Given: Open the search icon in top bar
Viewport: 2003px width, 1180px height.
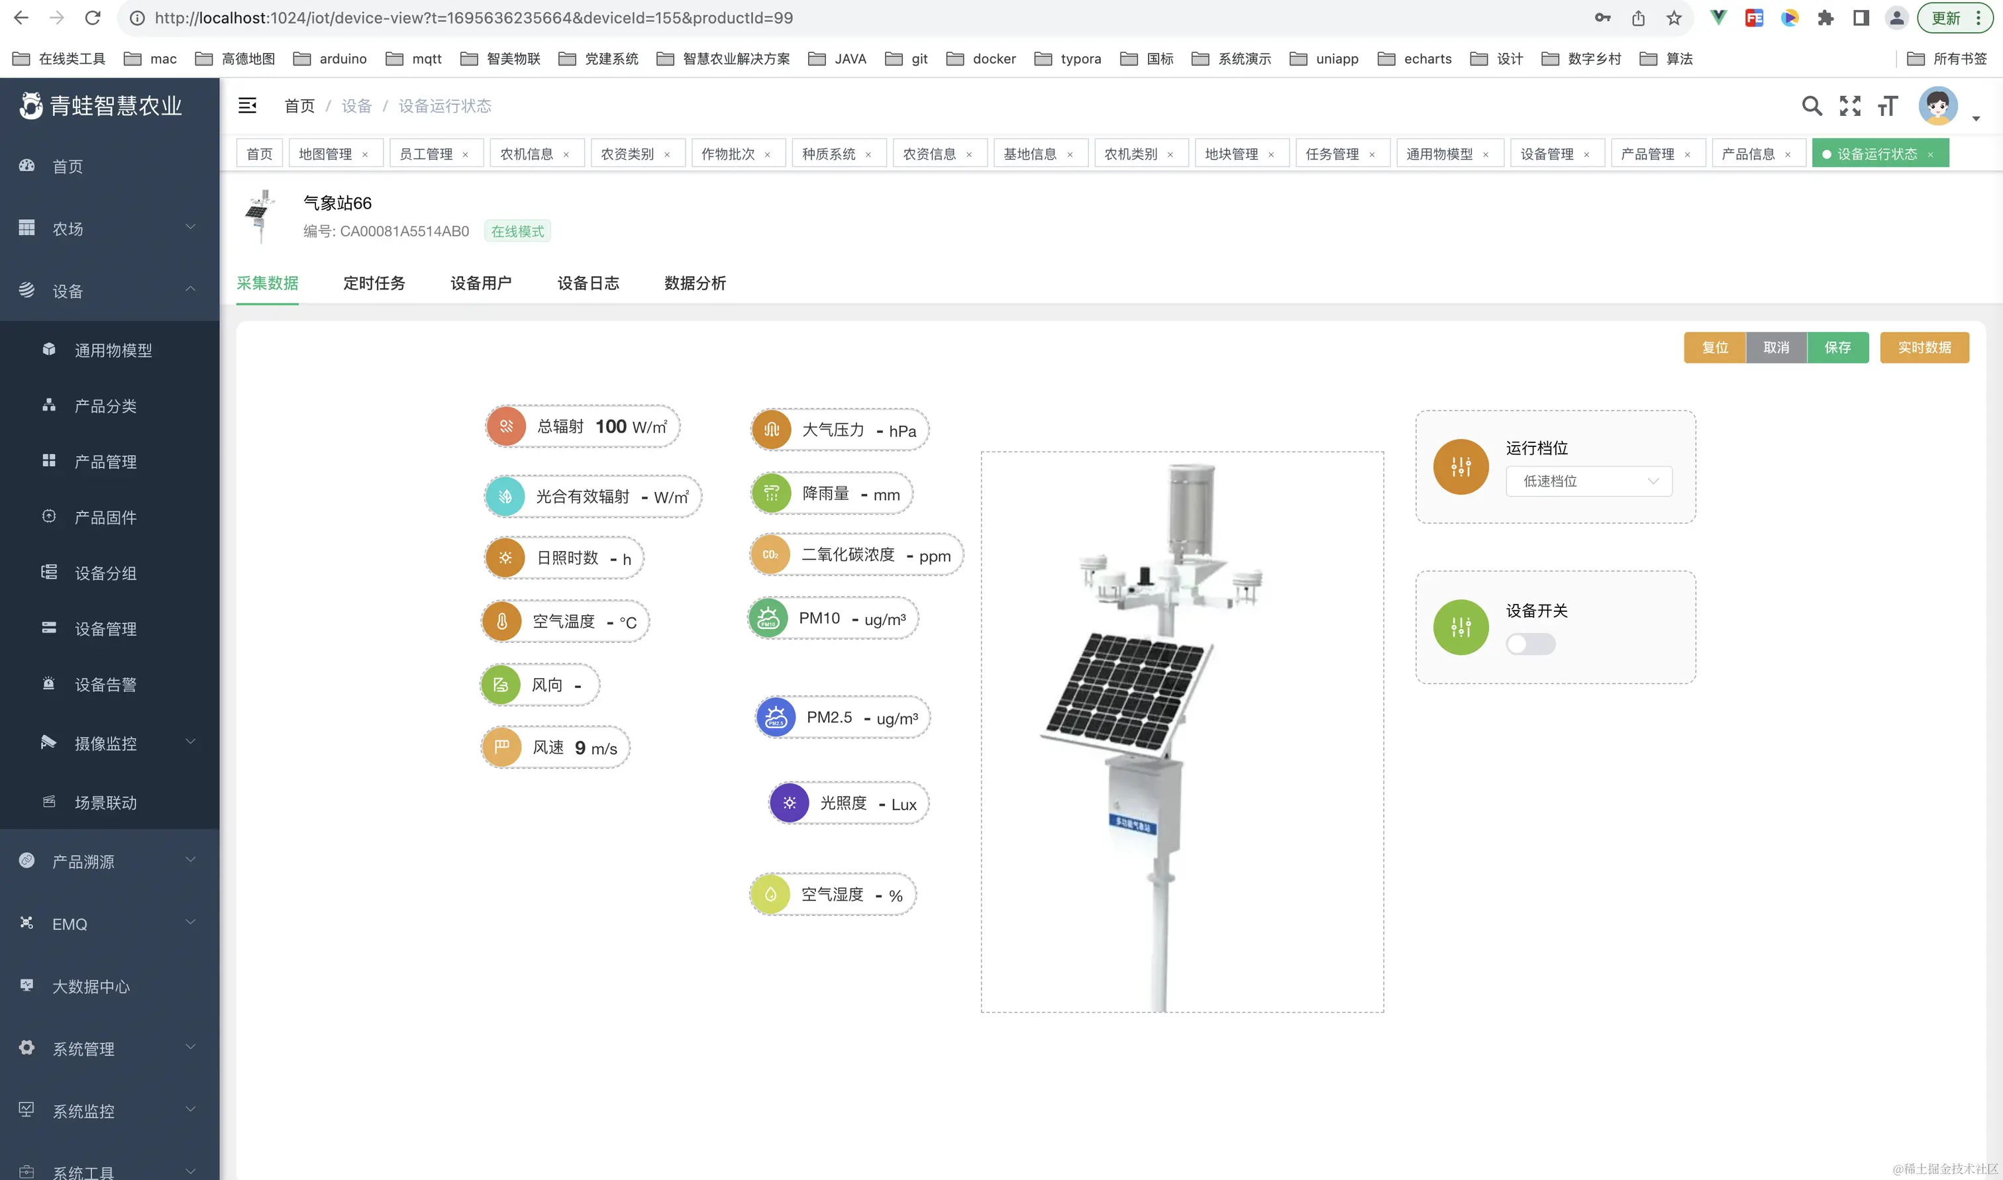Looking at the screenshot, I should [x=1812, y=106].
